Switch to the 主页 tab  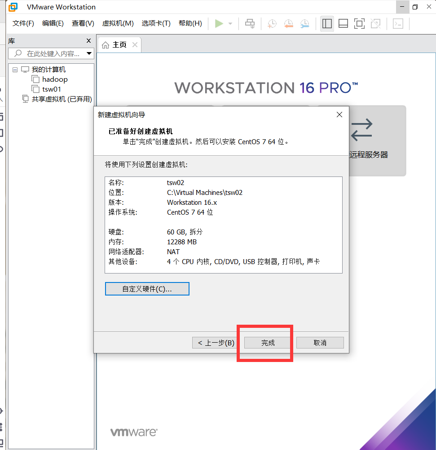click(x=119, y=44)
